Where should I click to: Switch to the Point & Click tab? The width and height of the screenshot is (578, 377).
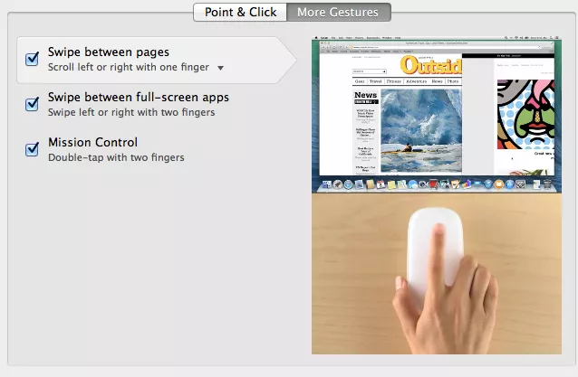point(239,12)
